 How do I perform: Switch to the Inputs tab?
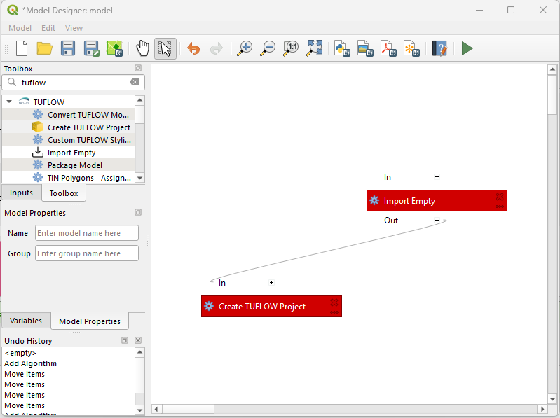[x=21, y=193]
